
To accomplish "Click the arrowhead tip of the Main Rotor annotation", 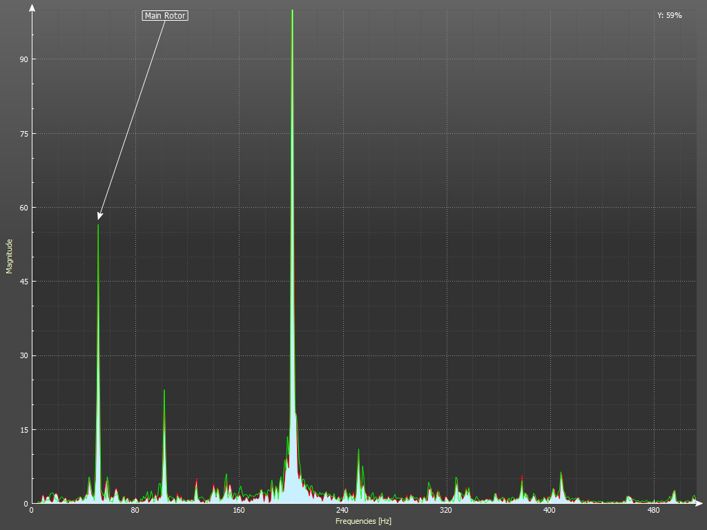I will [99, 219].
